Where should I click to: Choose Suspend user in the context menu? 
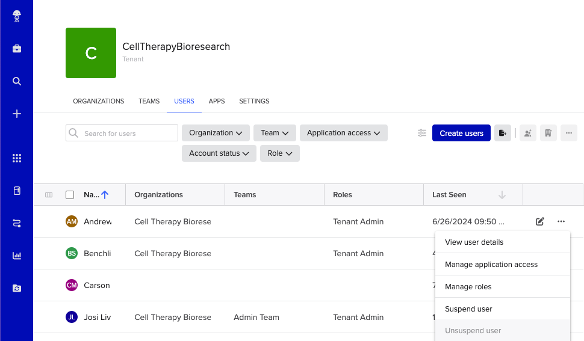coord(468,309)
